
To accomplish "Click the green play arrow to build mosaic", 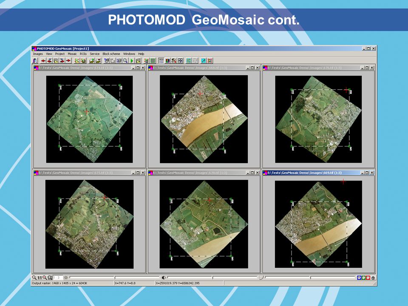I will pos(132,61).
